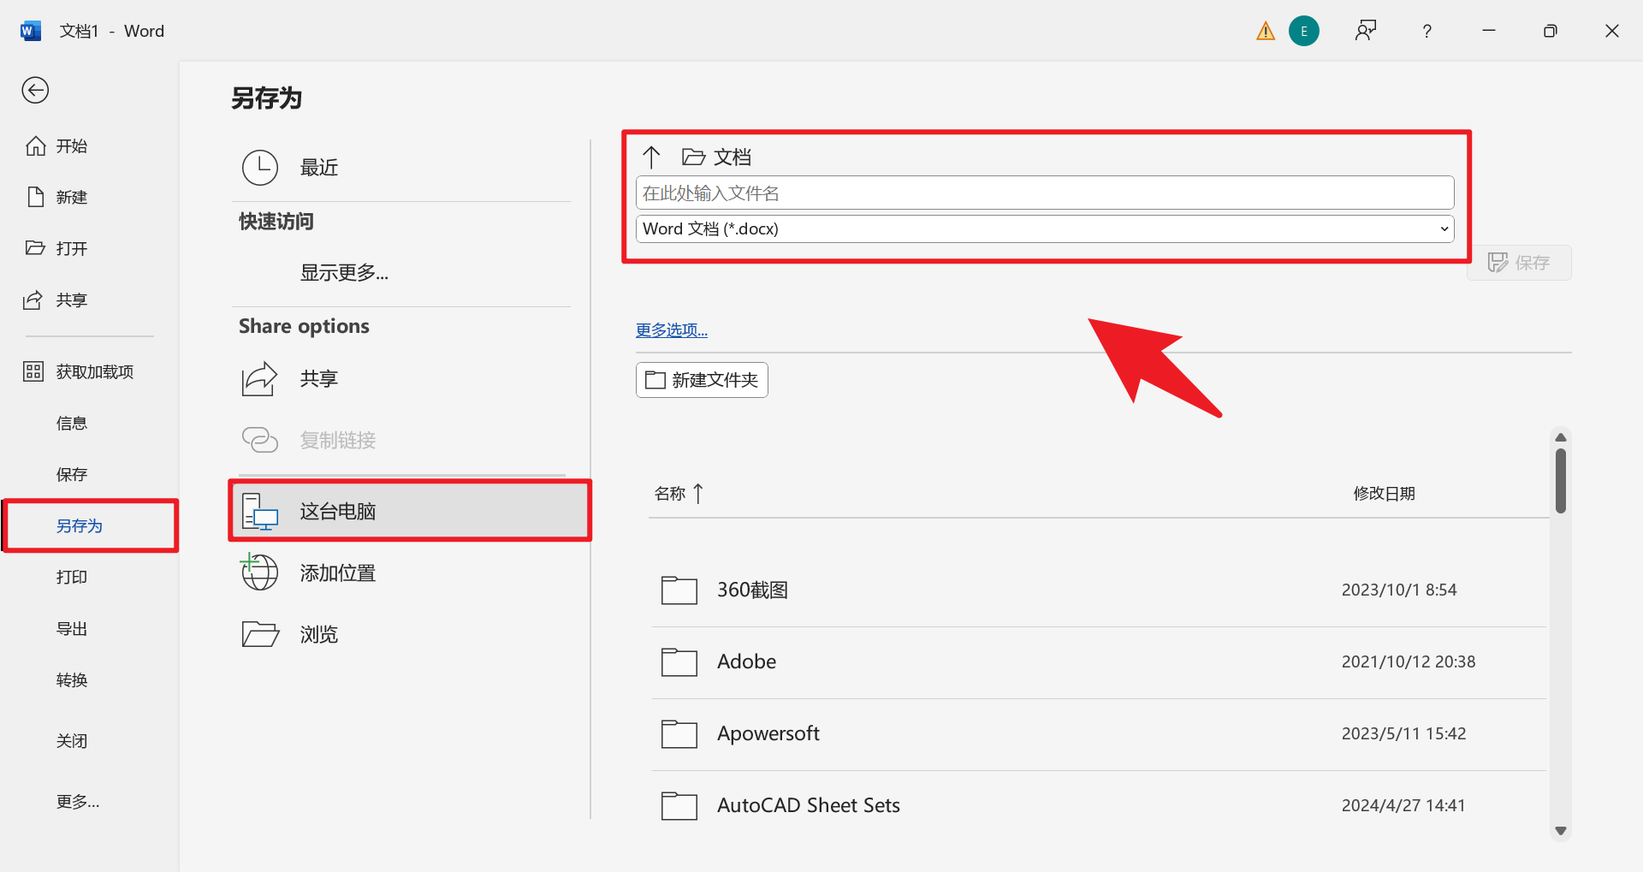Sort by modified date column header
Screen dimensions: 1643x872
coord(1384,494)
